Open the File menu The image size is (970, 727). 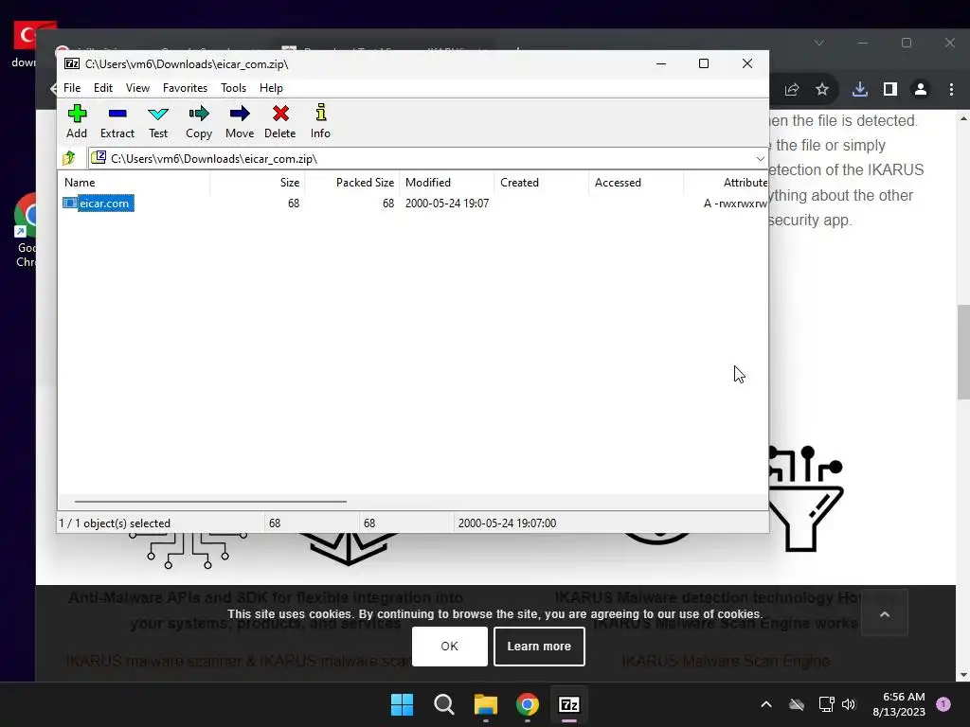[72, 88]
